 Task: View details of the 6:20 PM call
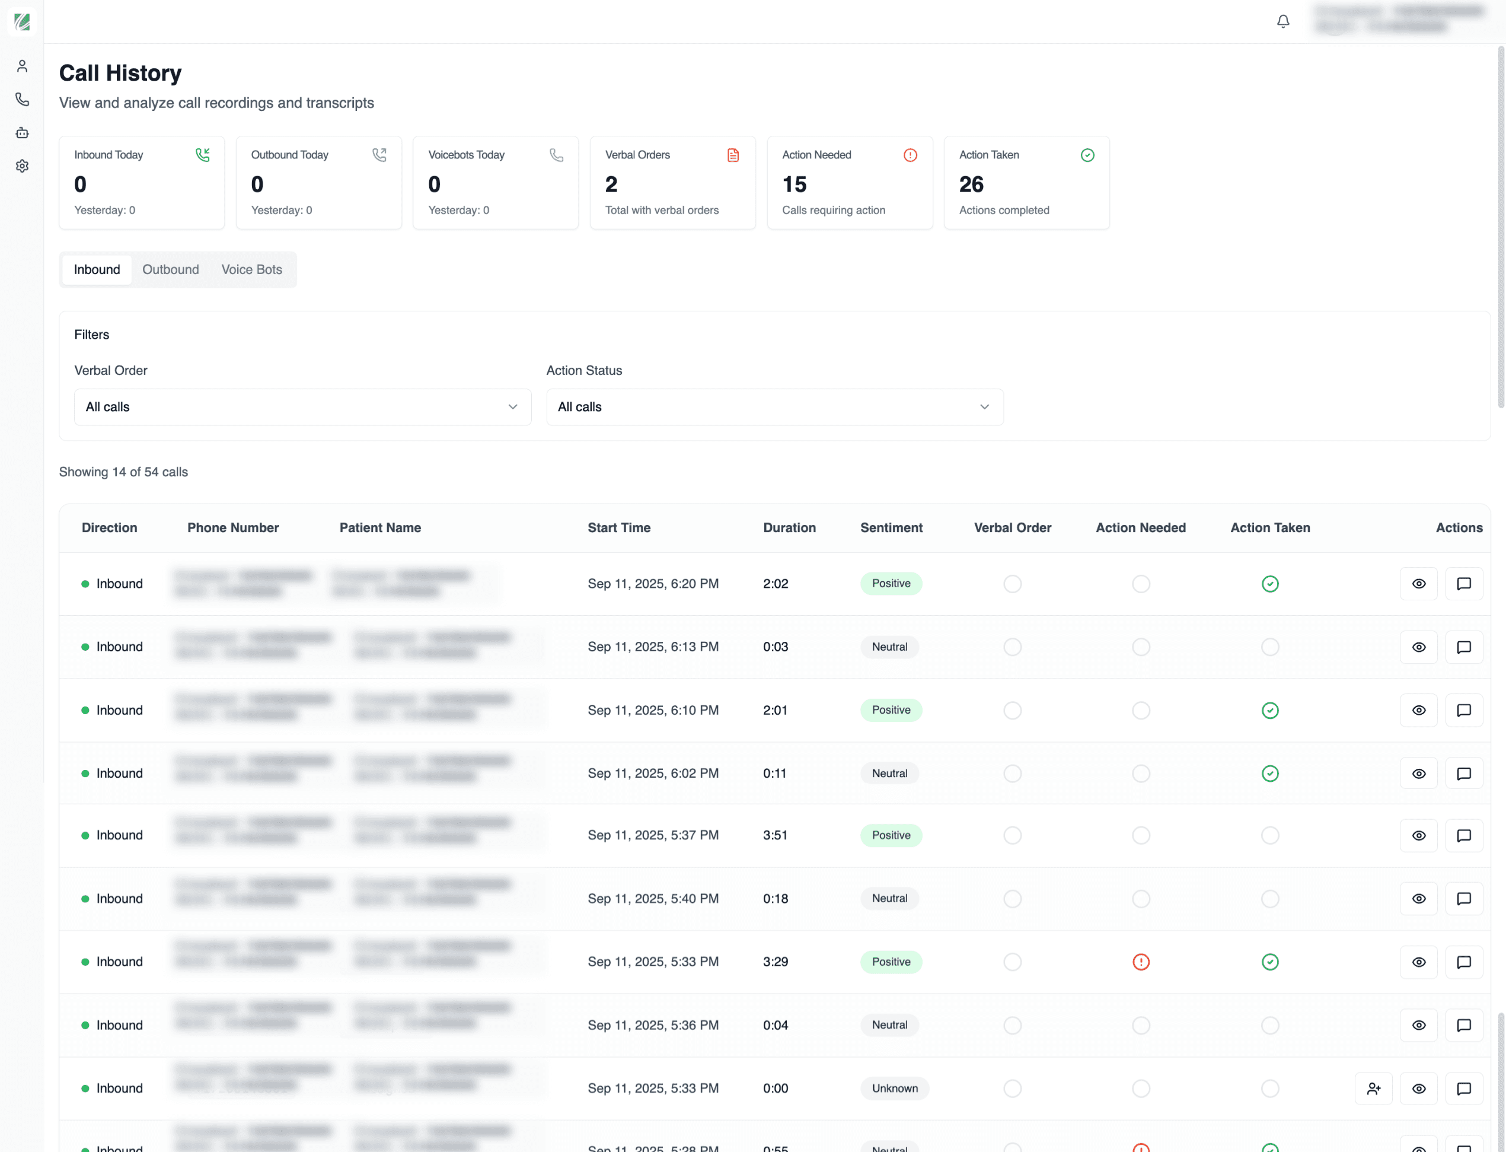click(1418, 584)
